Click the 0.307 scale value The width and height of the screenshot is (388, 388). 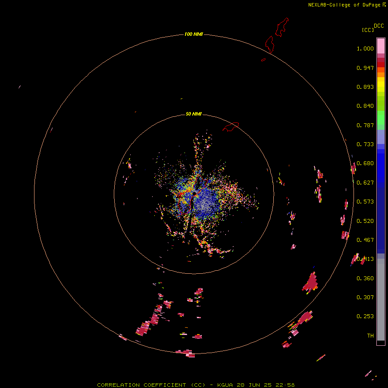point(365,297)
